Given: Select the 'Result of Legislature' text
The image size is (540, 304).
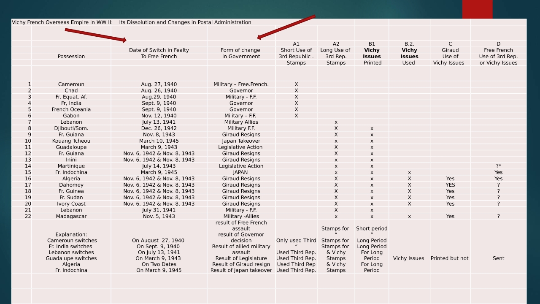Looking at the screenshot, I should pyautogui.click(x=241, y=258).
